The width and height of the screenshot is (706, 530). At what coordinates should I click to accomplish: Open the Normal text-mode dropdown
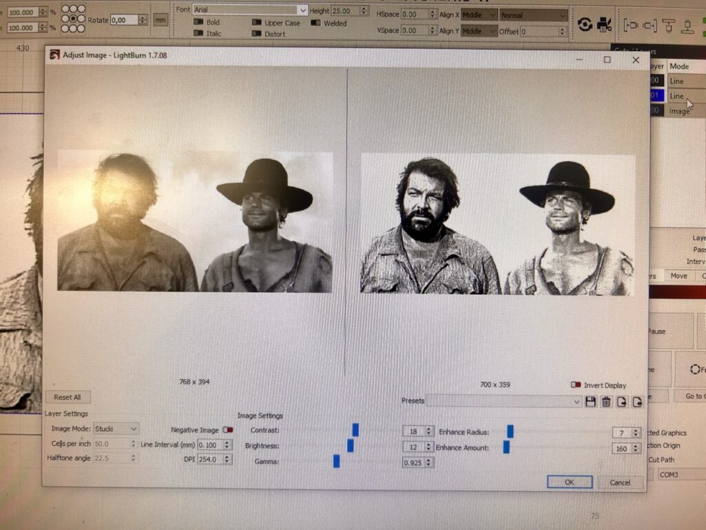[533, 15]
